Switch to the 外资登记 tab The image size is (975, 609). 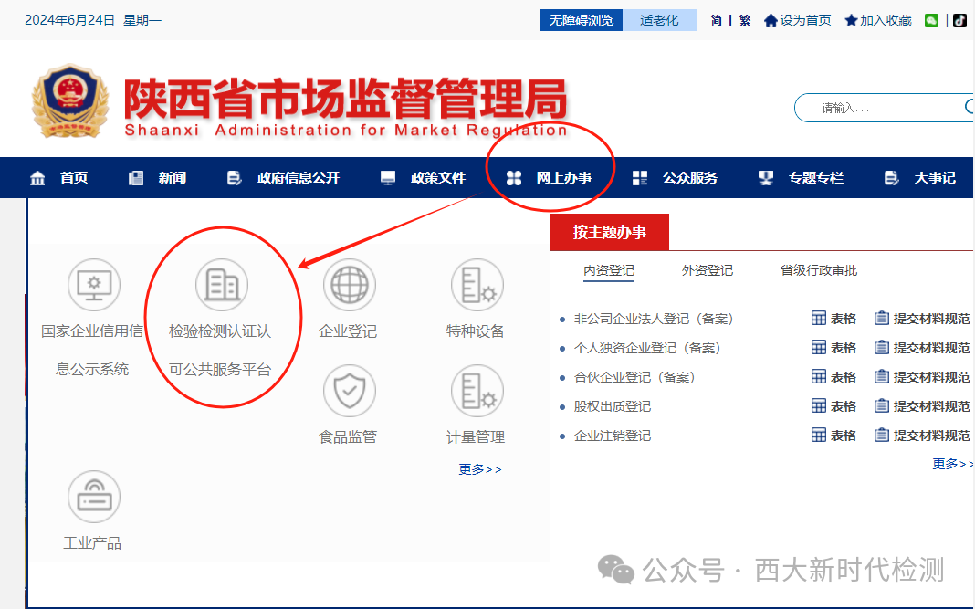[x=707, y=270]
